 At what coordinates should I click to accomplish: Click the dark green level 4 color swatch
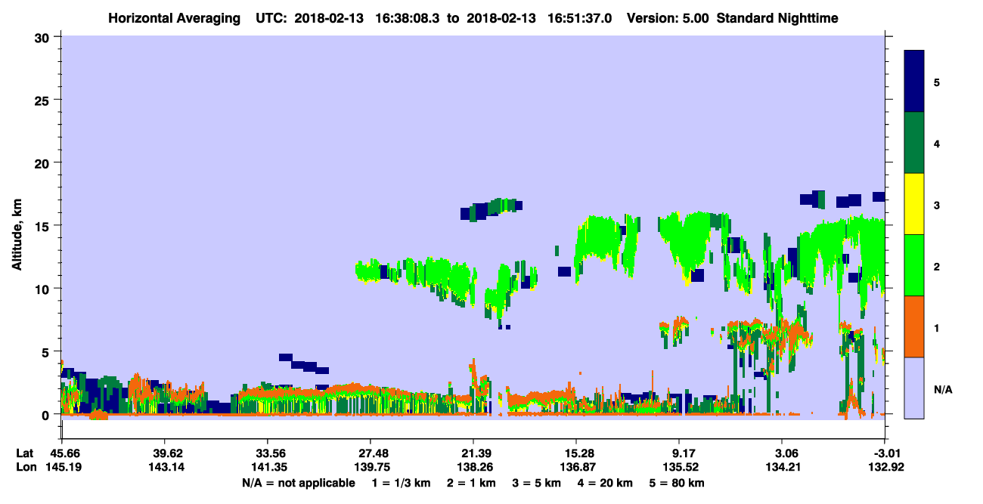click(x=914, y=143)
